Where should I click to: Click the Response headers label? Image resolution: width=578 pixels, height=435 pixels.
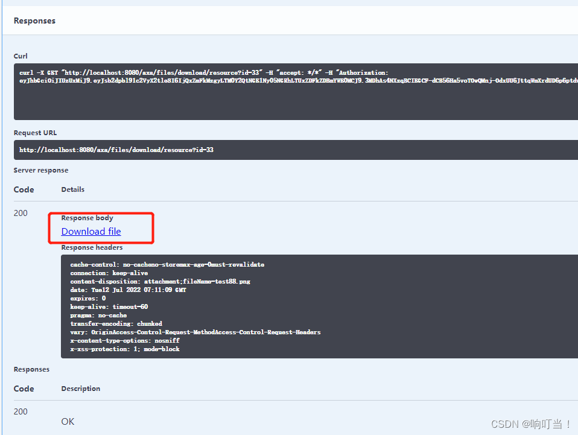92,247
